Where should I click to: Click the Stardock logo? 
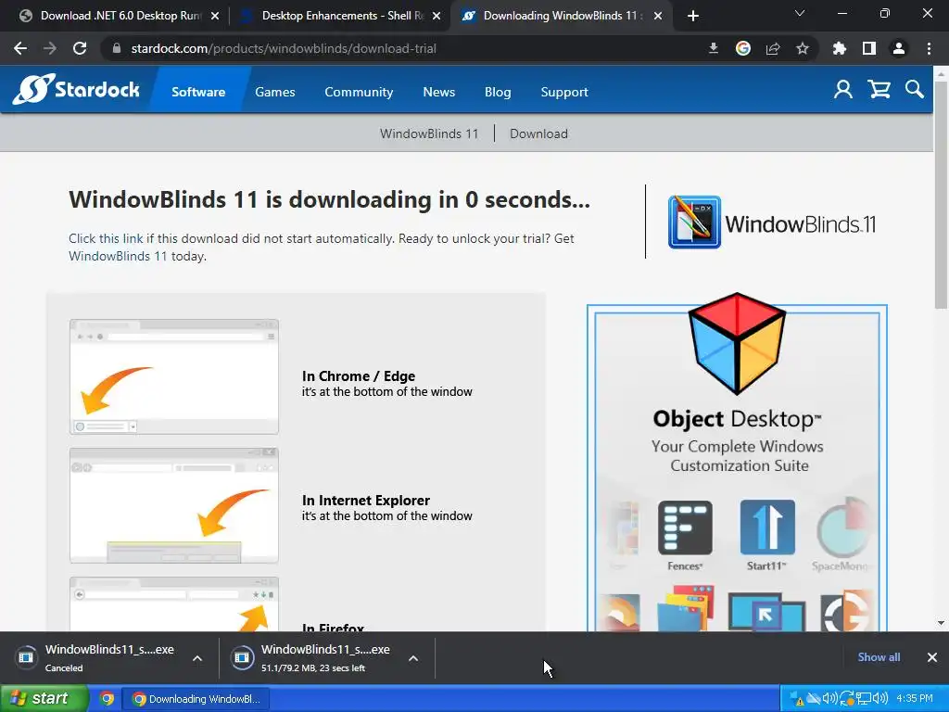(76, 89)
